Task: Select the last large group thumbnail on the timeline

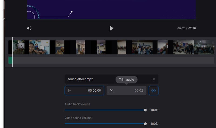Action: (x=204, y=47)
